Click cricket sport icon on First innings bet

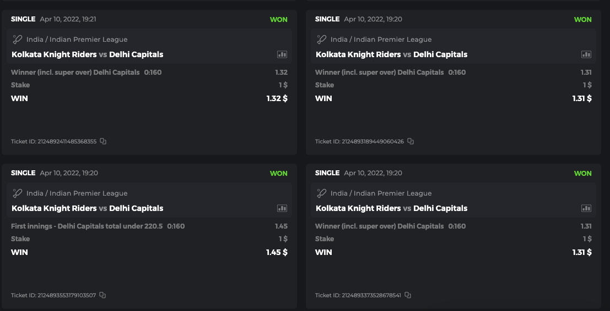18,193
